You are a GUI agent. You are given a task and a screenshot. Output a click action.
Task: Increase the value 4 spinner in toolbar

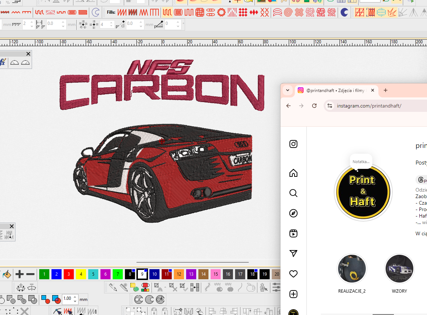(x=111, y=22)
